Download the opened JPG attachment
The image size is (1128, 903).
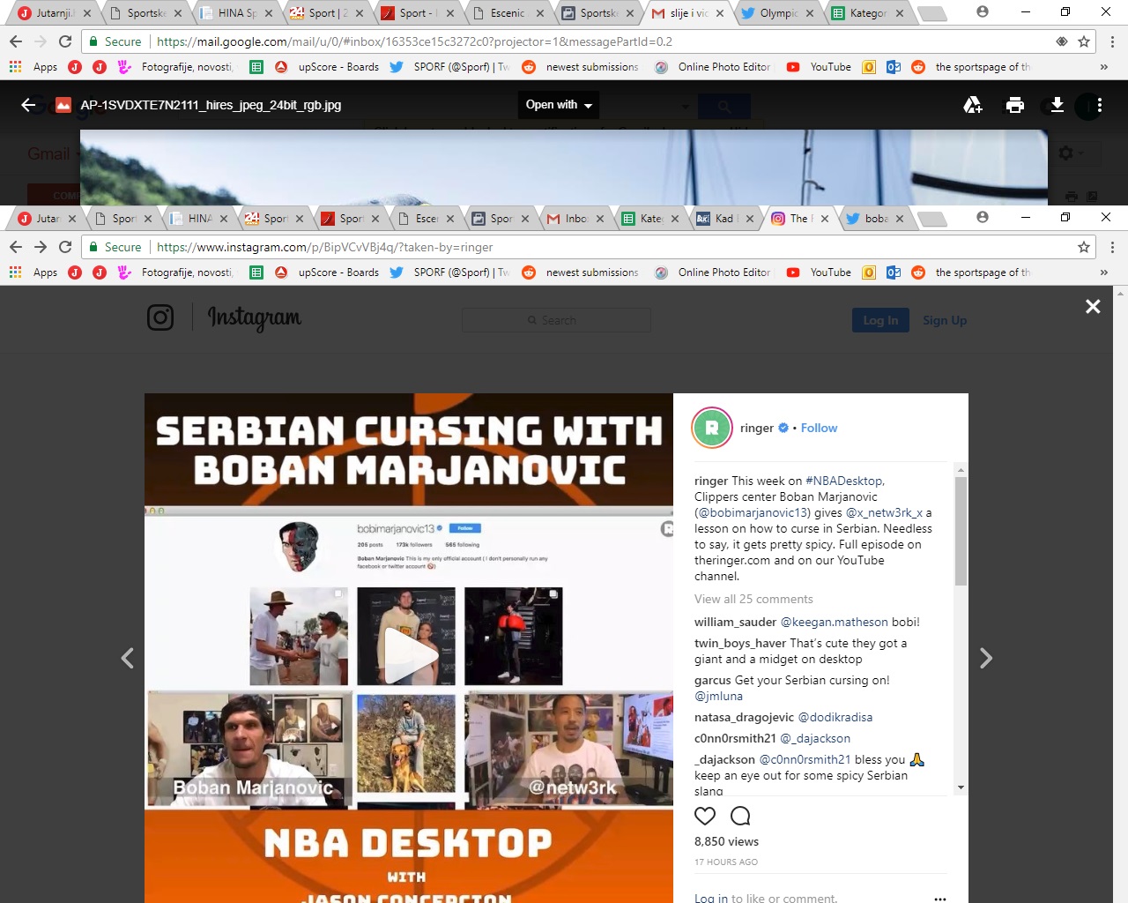pyautogui.click(x=1057, y=105)
